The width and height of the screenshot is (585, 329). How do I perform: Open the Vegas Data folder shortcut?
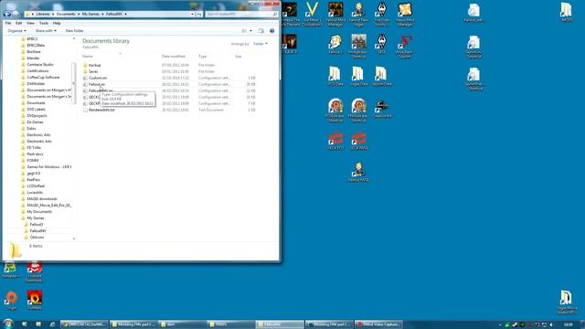(x=358, y=76)
